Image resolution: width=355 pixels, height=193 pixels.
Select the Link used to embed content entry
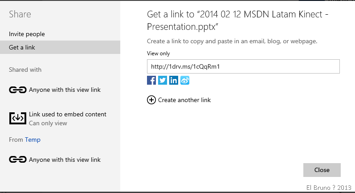coord(68,115)
